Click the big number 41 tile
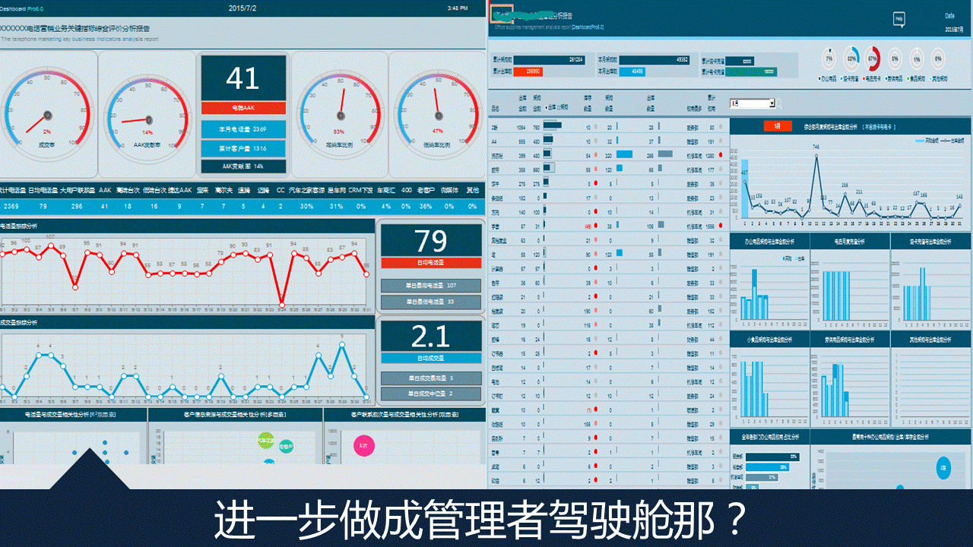The image size is (973, 547). (243, 78)
